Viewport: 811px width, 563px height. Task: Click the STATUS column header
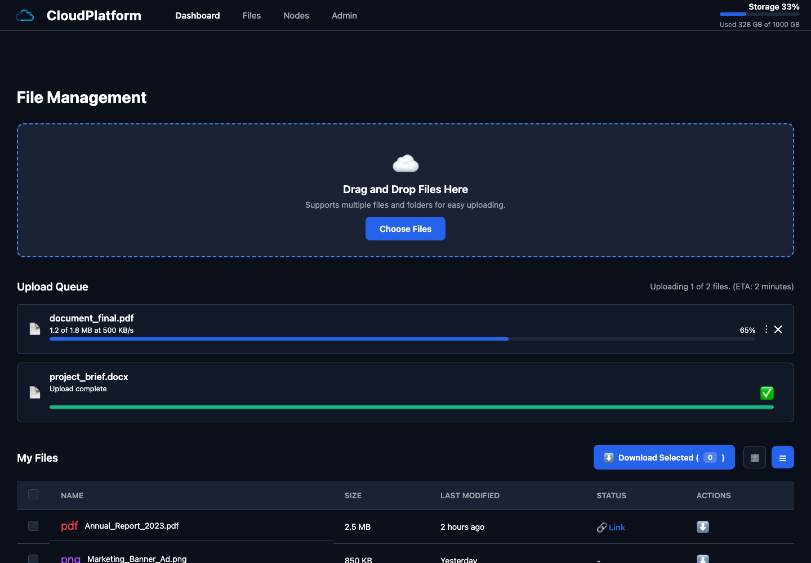point(612,495)
